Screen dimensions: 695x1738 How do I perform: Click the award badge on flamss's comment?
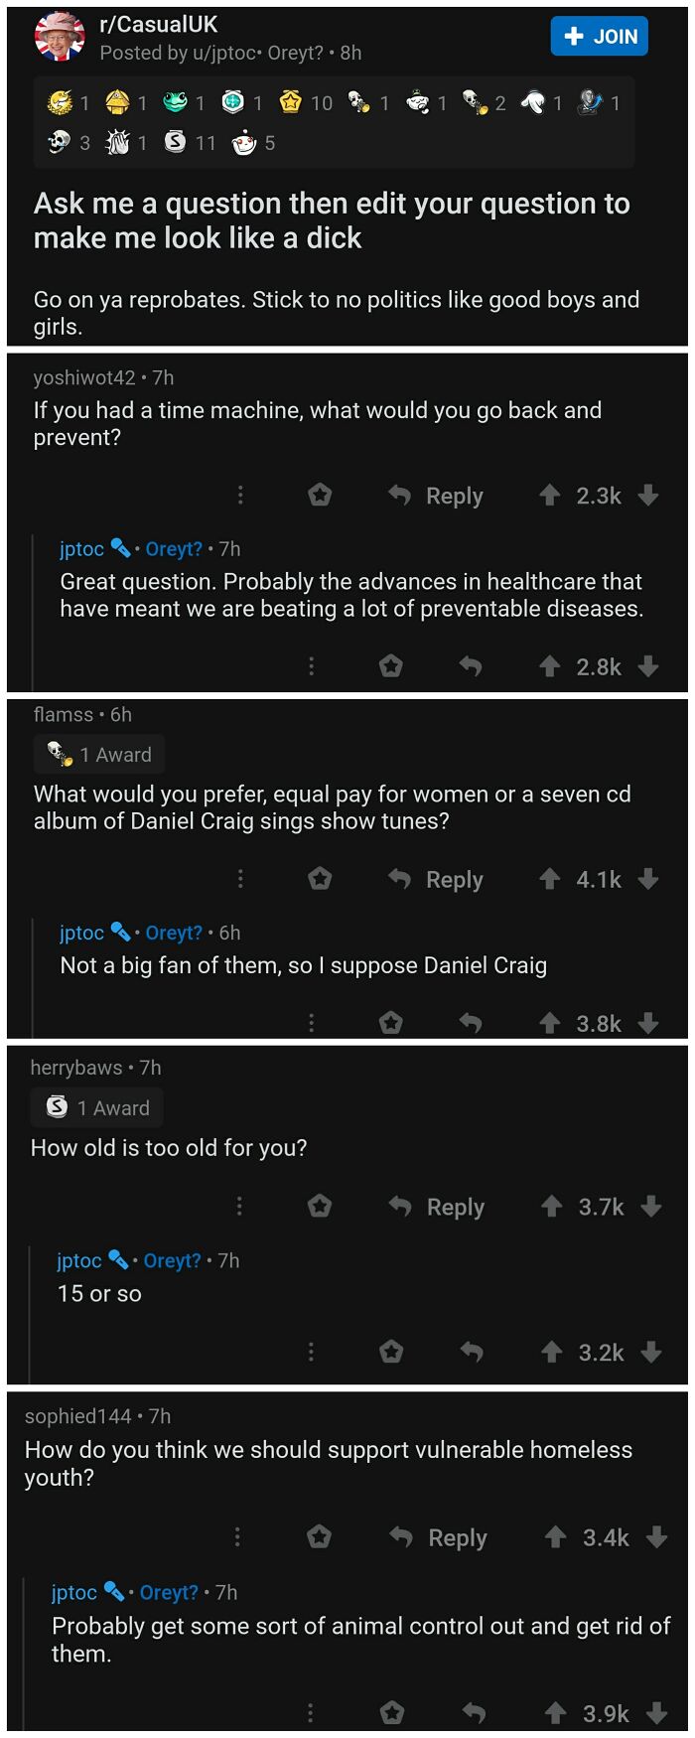pos(98,754)
